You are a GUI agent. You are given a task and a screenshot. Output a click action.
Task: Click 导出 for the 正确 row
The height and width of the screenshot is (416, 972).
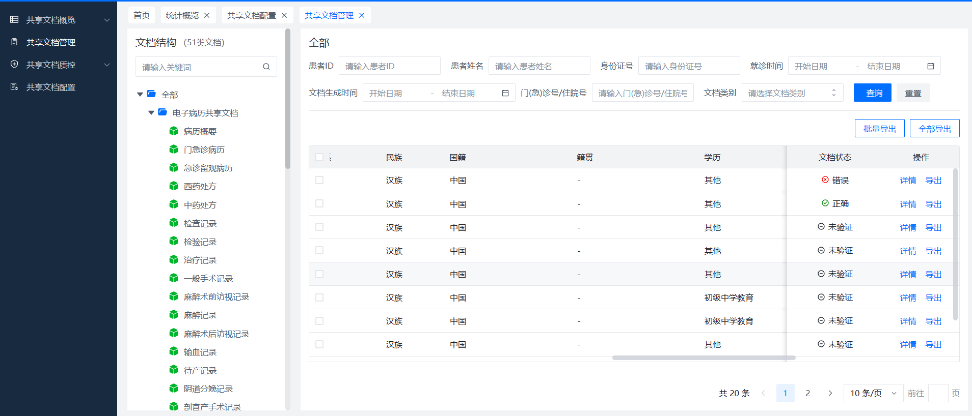pyautogui.click(x=933, y=204)
